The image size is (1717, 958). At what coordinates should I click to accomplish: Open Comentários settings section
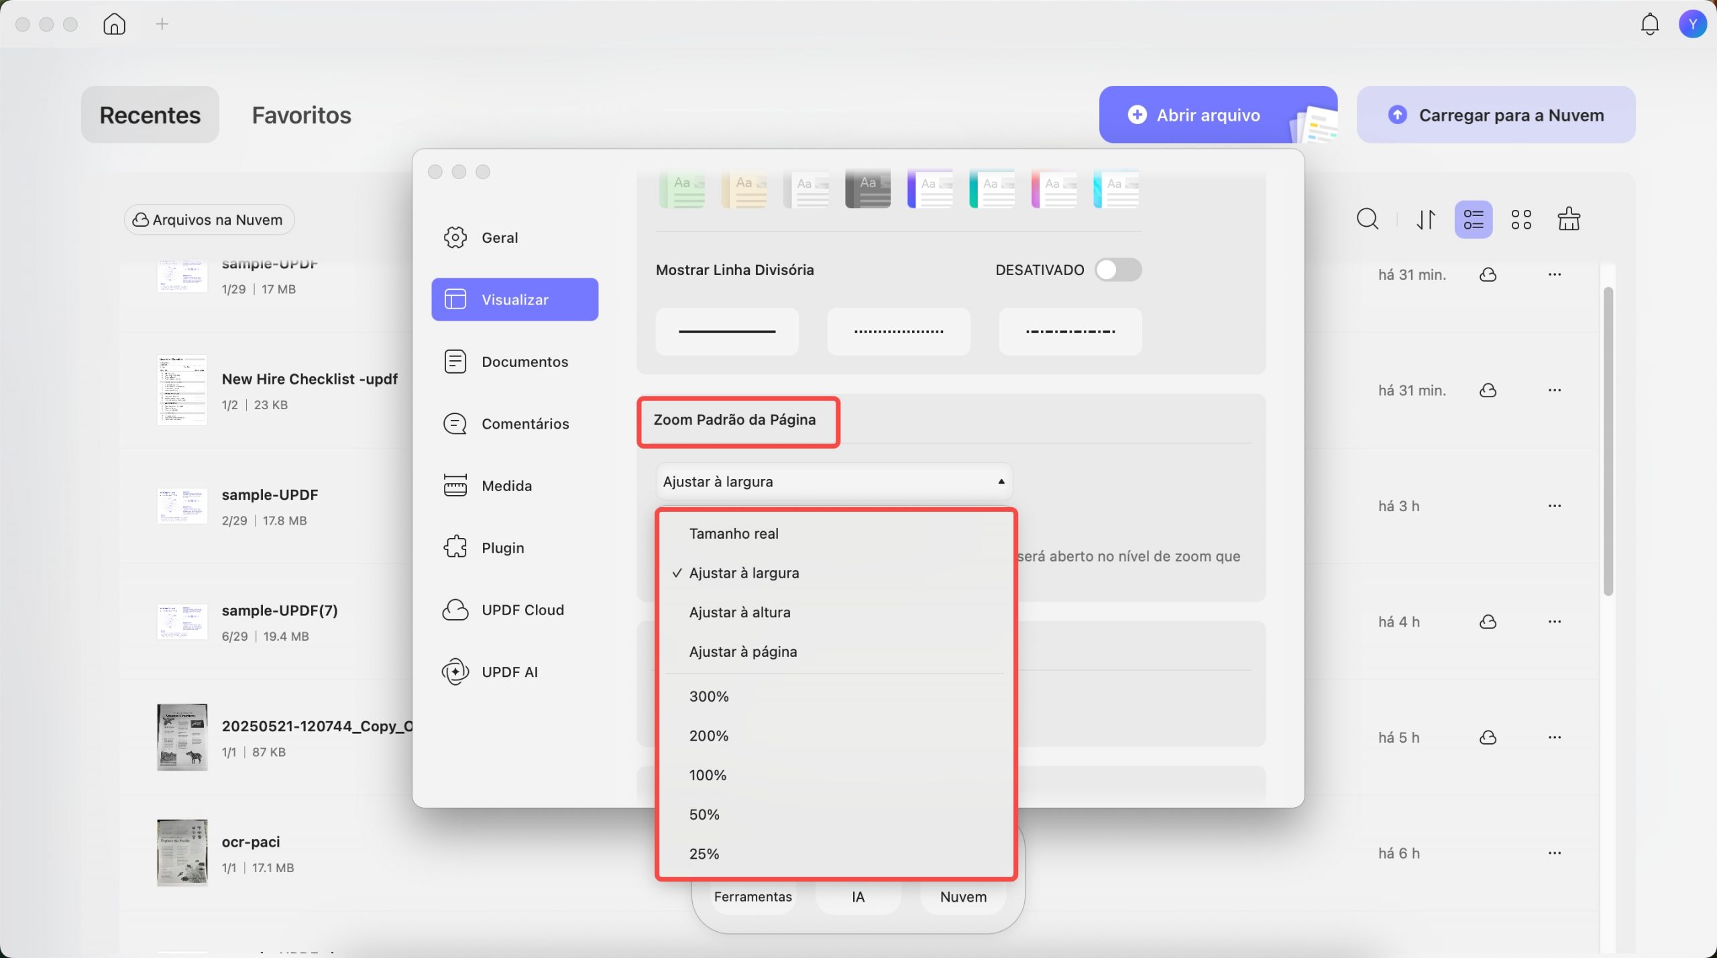514,423
